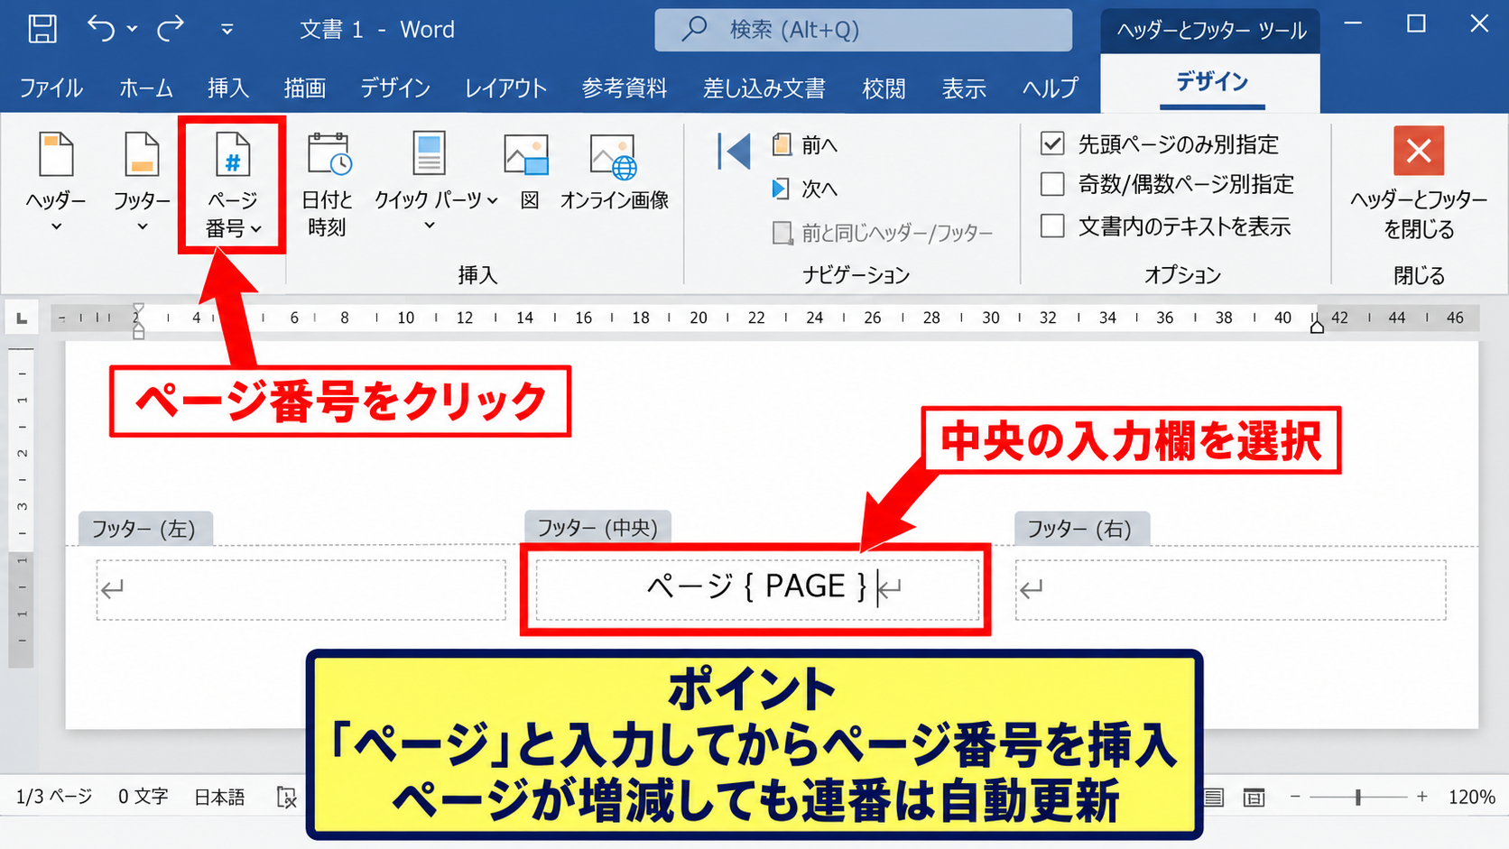1509x849 pixels.
Task: Click the 1/3 ページ status indicator
Action: pyautogui.click(x=54, y=797)
